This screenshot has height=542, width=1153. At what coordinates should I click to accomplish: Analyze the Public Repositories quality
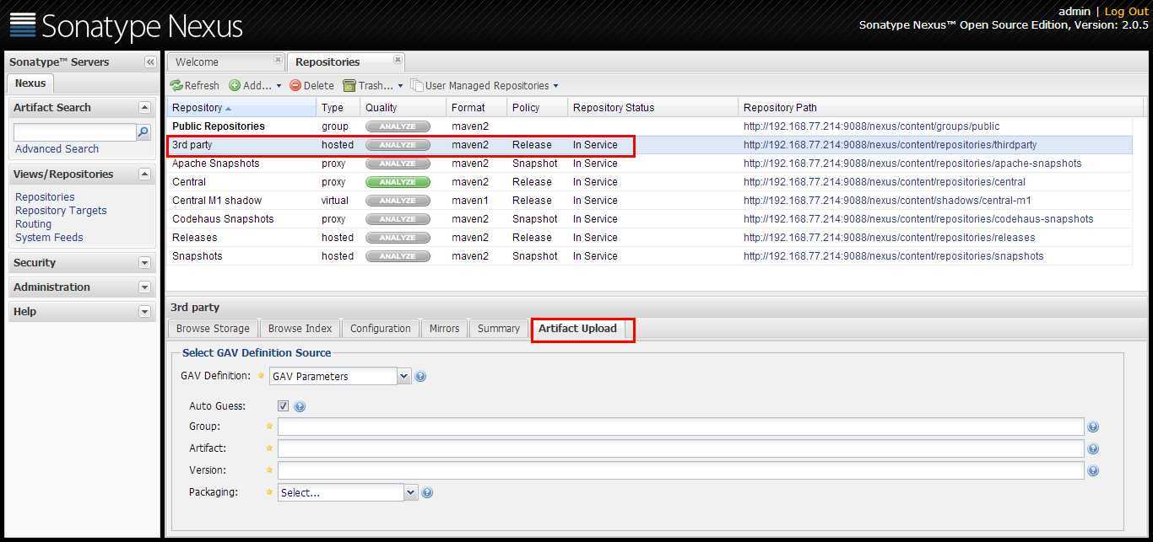[398, 126]
